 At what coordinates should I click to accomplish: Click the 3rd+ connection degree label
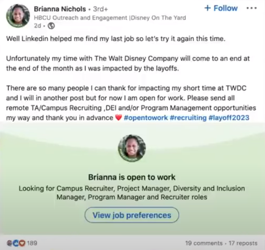pyautogui.click(x=100, y=9)
